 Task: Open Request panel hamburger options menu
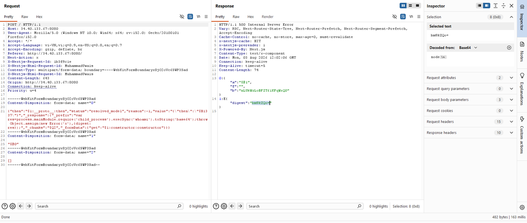tap(206, 16)
